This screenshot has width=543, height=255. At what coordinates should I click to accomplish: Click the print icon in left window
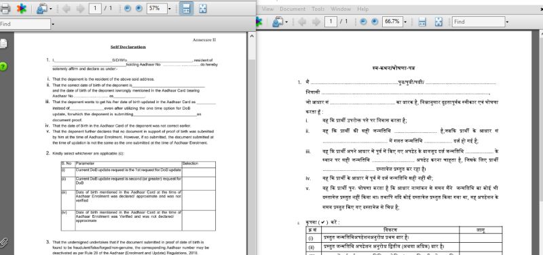(5, 9)
